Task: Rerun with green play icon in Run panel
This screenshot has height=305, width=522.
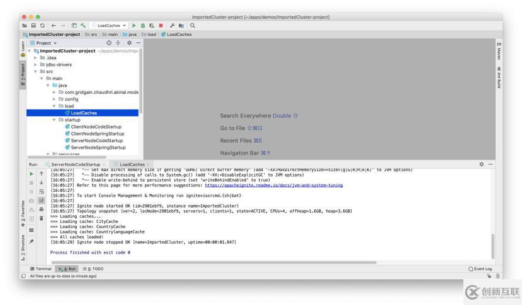Action: (x=31, y=174)
